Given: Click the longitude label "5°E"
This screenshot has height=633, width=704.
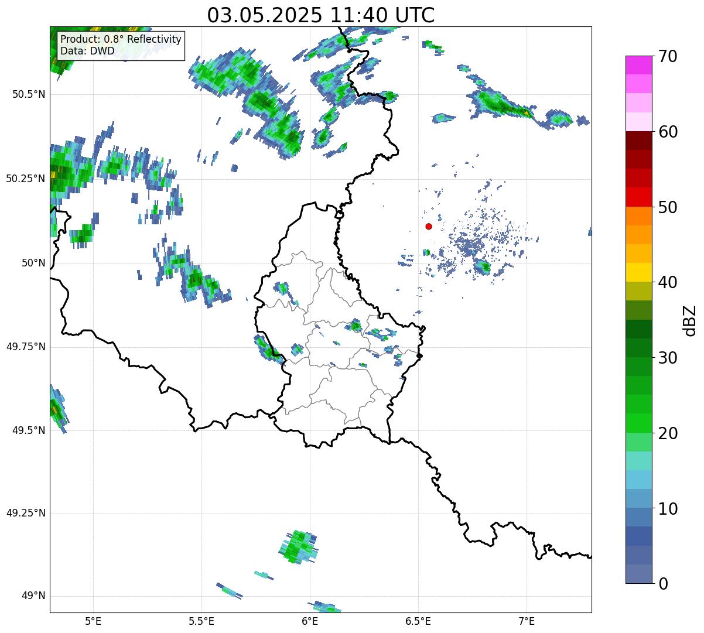Looking at the screenshot, I should point(93,621).
